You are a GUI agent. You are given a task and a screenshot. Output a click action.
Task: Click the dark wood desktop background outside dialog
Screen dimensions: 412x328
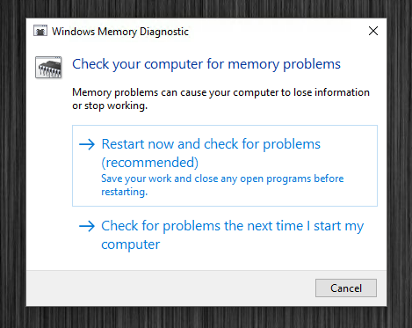coord(13,164)
